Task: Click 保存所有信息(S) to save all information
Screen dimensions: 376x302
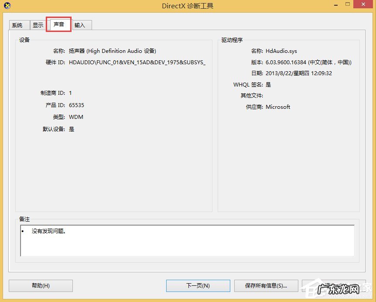Action: click(266, 285)
